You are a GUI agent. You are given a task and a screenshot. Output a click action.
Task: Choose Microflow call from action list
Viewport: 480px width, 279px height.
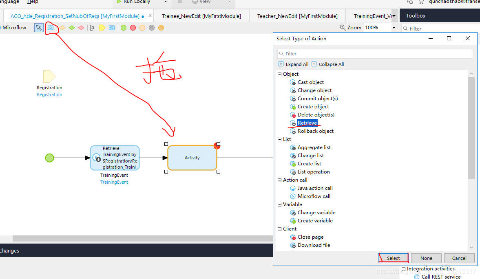tap(314, 196)
